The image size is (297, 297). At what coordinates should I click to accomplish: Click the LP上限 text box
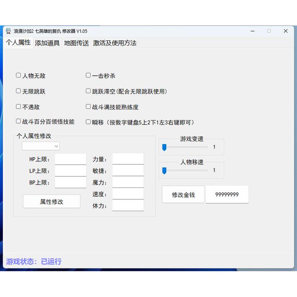pyautogui.click(x=71, y=171)
